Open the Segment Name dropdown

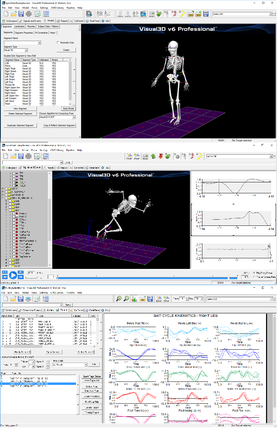[x=39, y=43]
